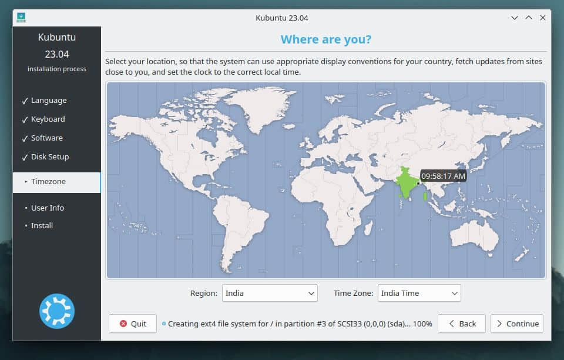Go to the Software step
564x360 pixels.
click(46, 138)
